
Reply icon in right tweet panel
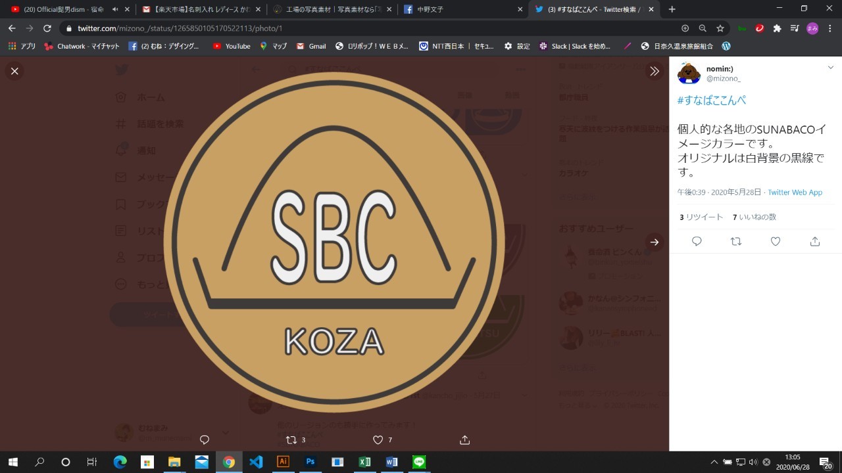pos(697,241)
